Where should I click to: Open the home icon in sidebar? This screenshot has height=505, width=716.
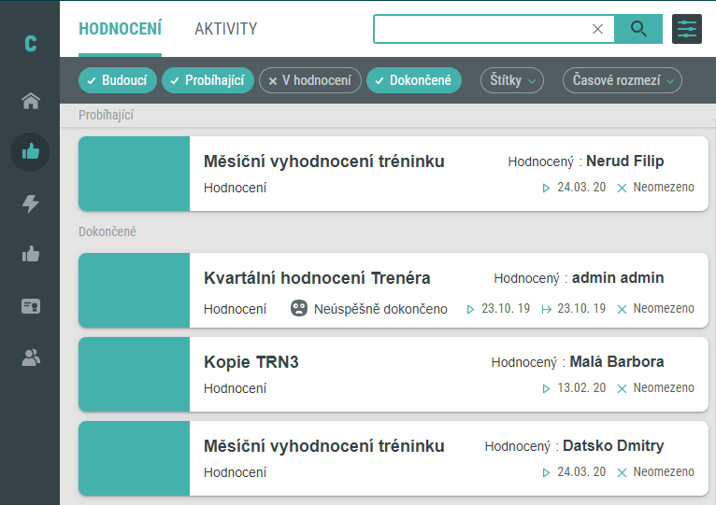coord(31,101)
